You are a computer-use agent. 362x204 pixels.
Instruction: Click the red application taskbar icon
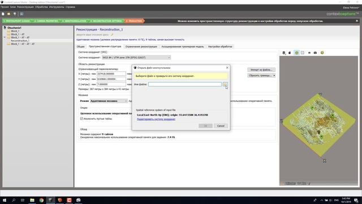pos(69,200)
